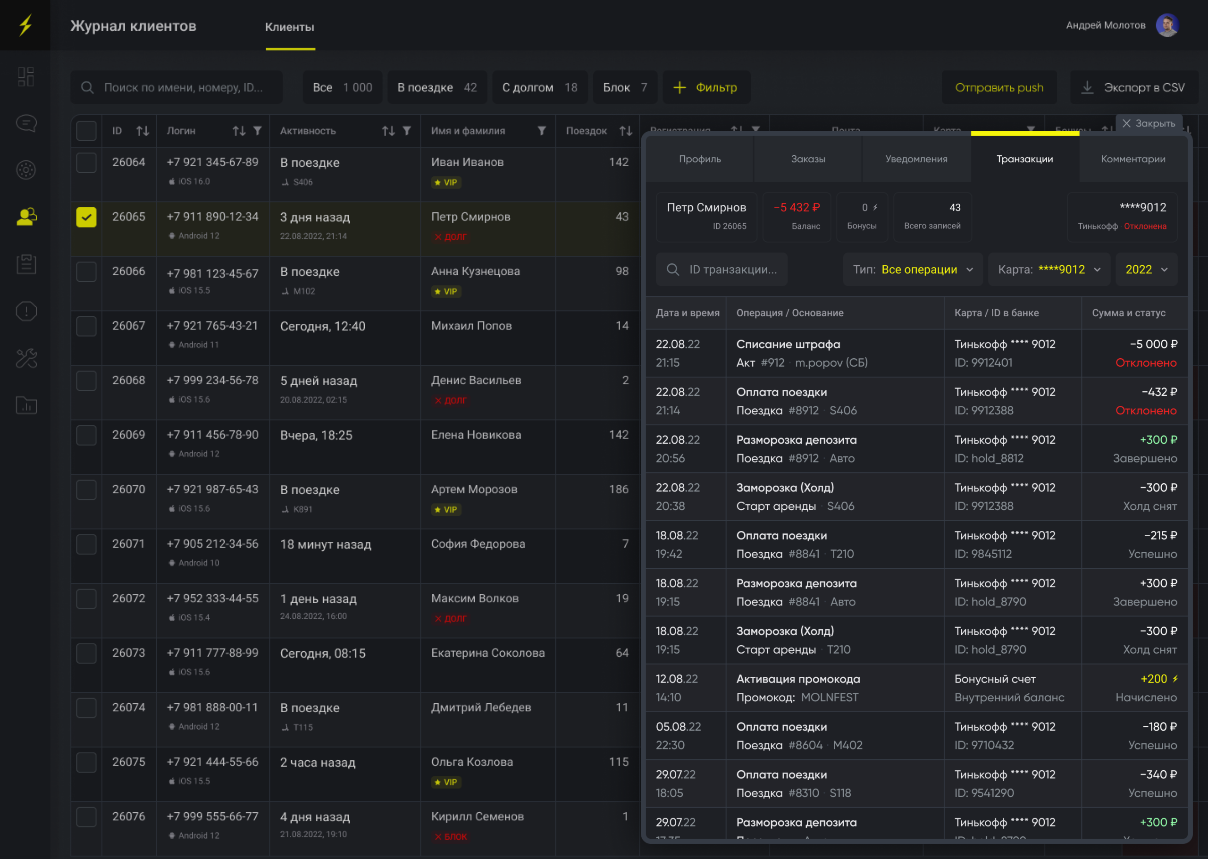Select the С долгом filter chip

pos(540,87)
